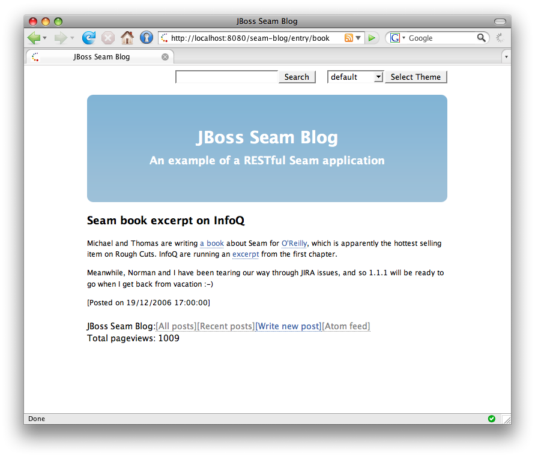
Task: Click the blue keyhole icon in toolbar
Action: click(147, 38)
